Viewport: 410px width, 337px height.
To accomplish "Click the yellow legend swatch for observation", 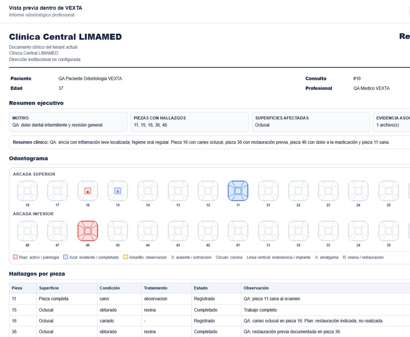I will (x=125, y=257).
